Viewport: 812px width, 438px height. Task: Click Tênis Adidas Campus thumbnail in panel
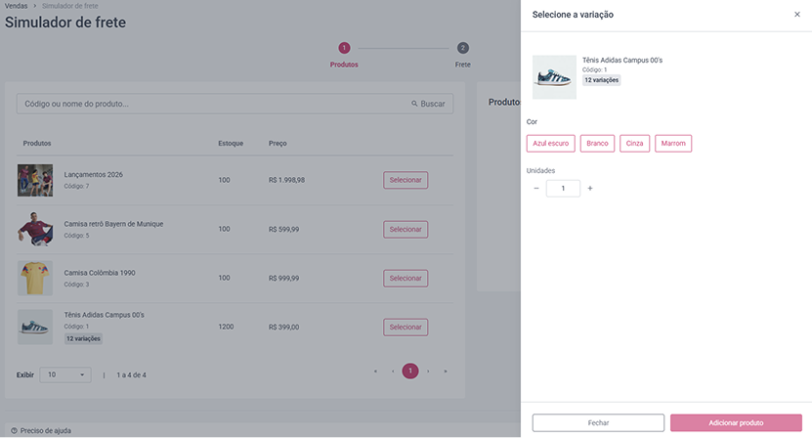point(554,77)
